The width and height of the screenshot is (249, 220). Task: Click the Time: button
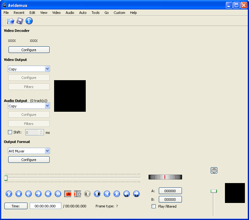coord(16,206)
